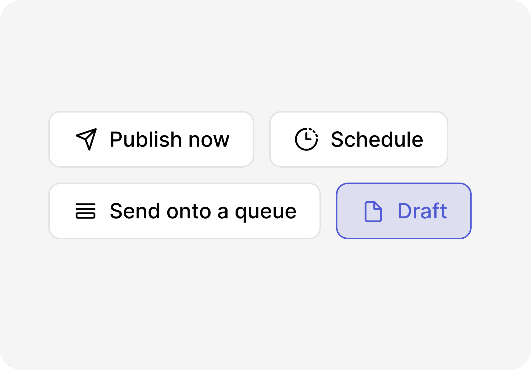Select the purple-outlined Draft pill
Screen dimensions: 531x370
[x=404, y=211]
